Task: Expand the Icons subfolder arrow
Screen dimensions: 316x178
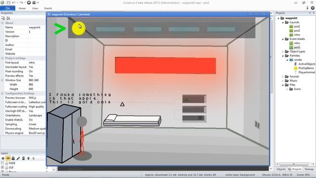Action: point(287,89)
